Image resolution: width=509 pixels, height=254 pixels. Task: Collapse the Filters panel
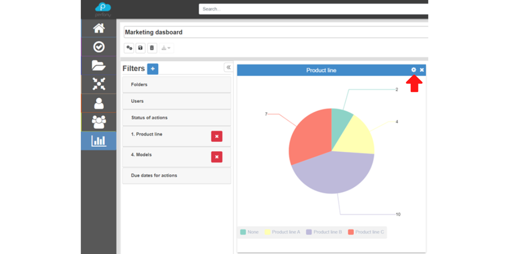pyautogui.click(x=228, y=68)
